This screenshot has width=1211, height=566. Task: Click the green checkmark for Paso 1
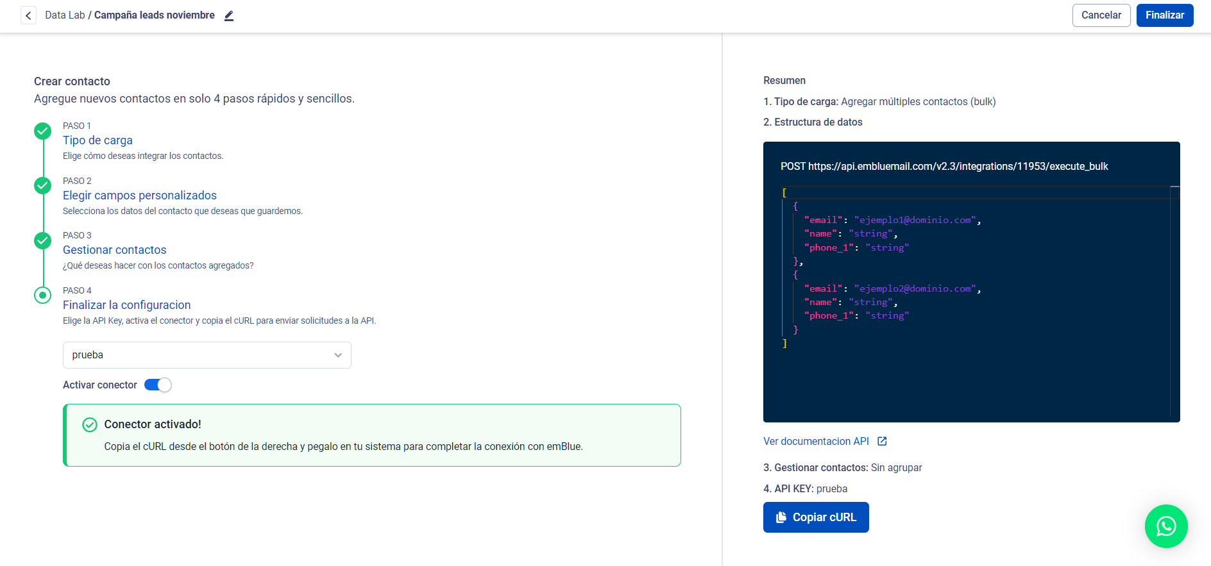[x=42, y=131]
